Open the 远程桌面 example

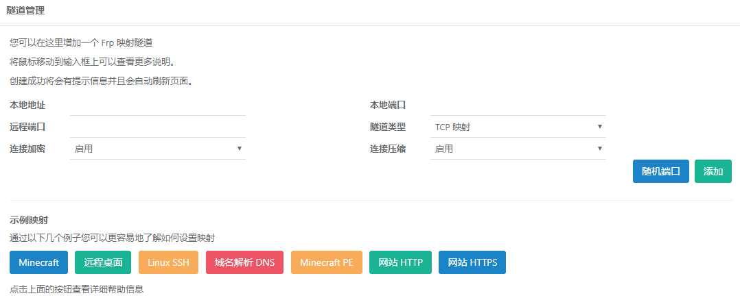coord(103,263)
